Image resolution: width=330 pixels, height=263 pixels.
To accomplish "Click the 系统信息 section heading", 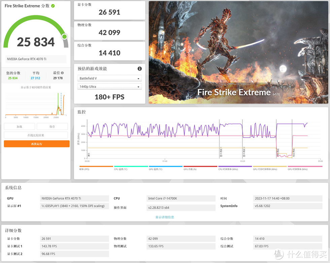I will coord(13,187).
